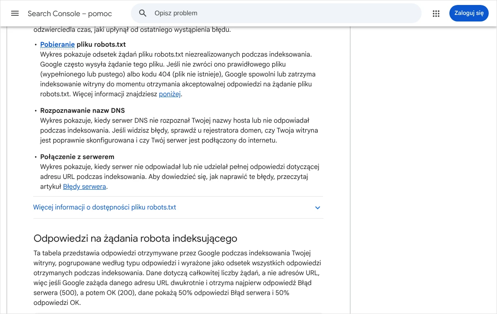The height and width of the screenshot is (314, 497).
Task: Focus the Opisz problem search field
Action: [x=276, y=13]
